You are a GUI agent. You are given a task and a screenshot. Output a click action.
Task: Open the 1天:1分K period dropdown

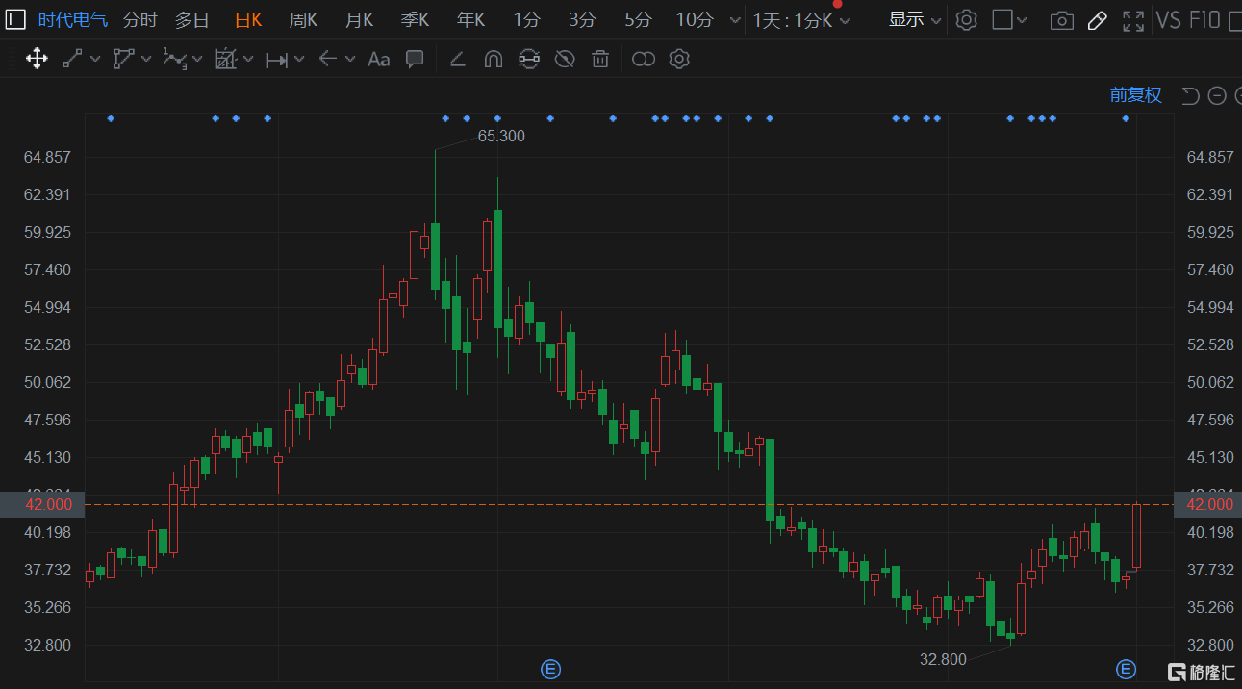point(801,20)
